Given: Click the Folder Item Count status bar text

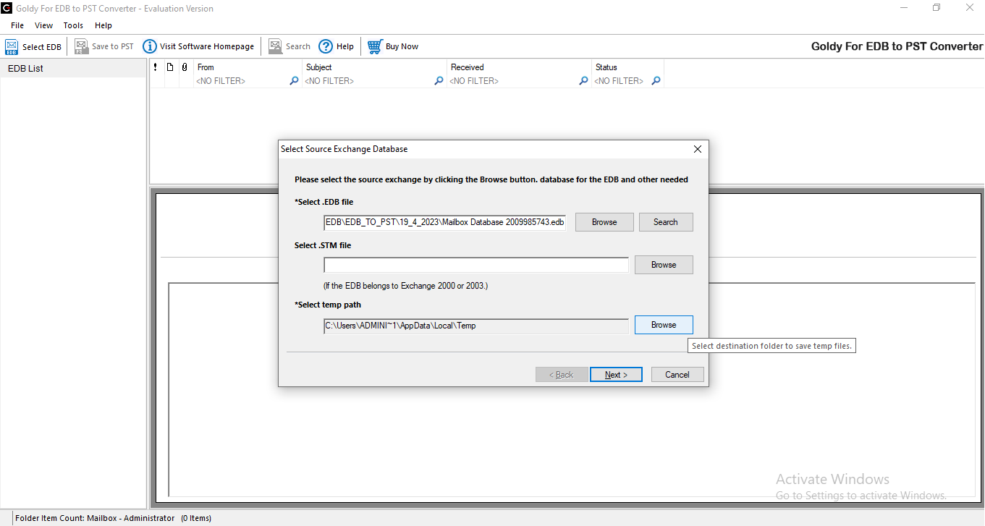Looking at the screenshot, I should [x=113, y=518].
